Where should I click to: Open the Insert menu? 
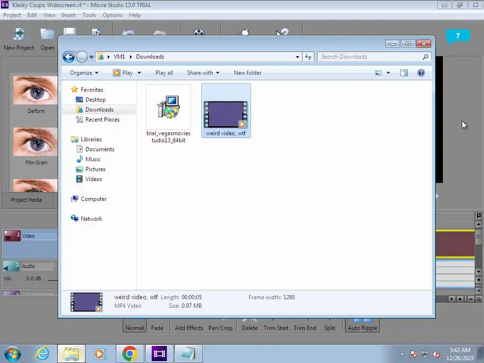click(x=69, y=15)
